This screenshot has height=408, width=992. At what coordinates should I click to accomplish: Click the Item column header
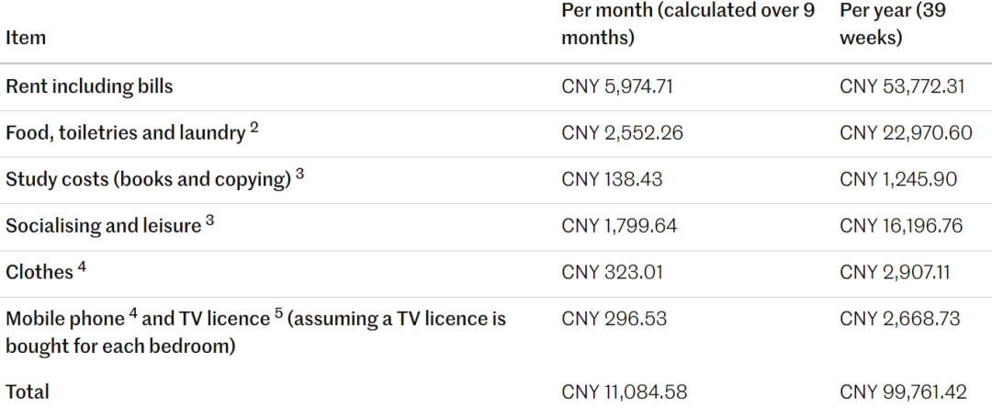click(26, 38)
